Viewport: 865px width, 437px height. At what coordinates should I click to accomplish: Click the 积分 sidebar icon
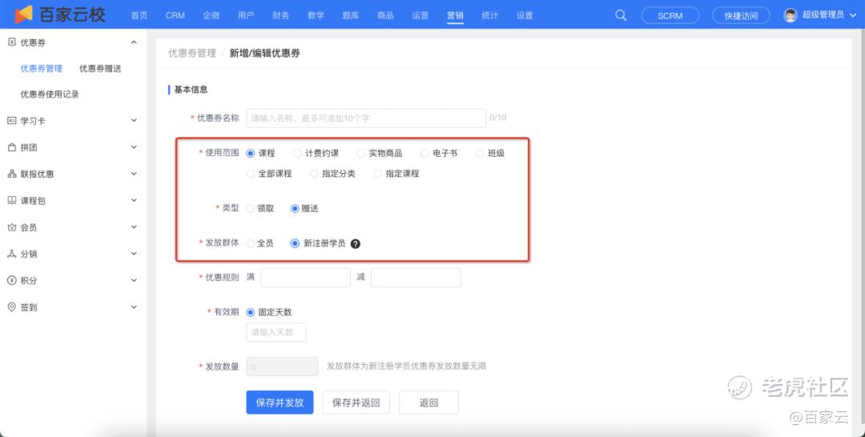pos(11,280)
